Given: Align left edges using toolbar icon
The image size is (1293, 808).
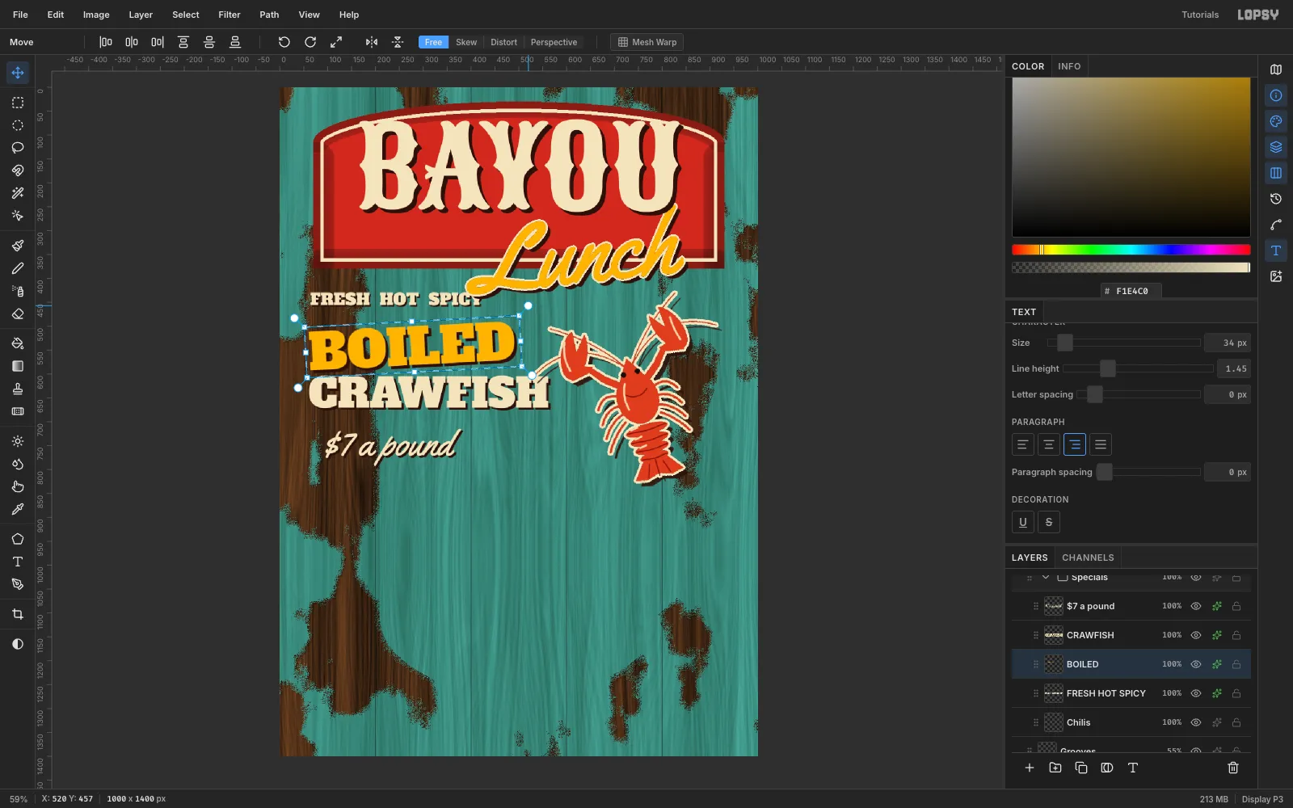Looking at the screenshot, I should (106, 42).
